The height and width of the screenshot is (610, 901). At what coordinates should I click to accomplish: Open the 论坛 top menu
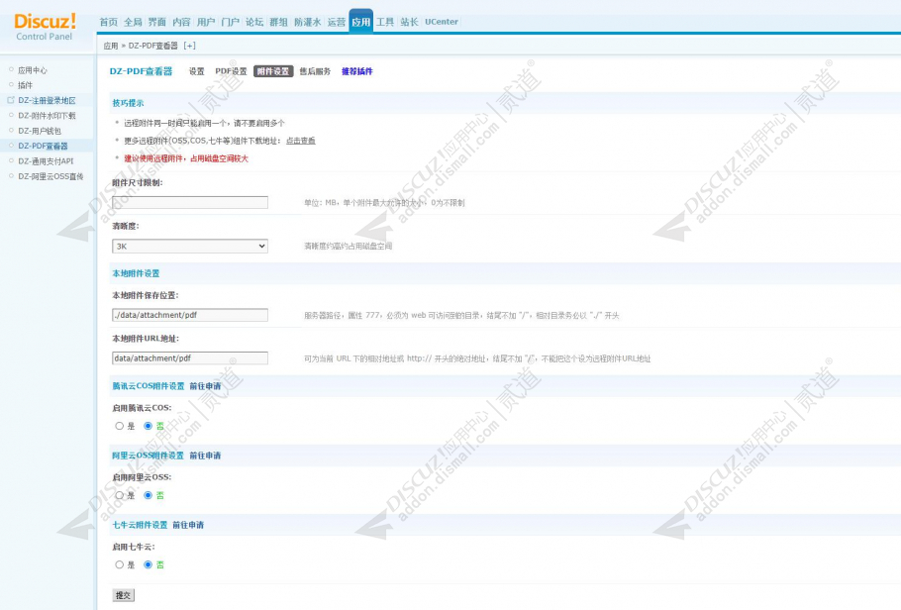click(254, 22)
